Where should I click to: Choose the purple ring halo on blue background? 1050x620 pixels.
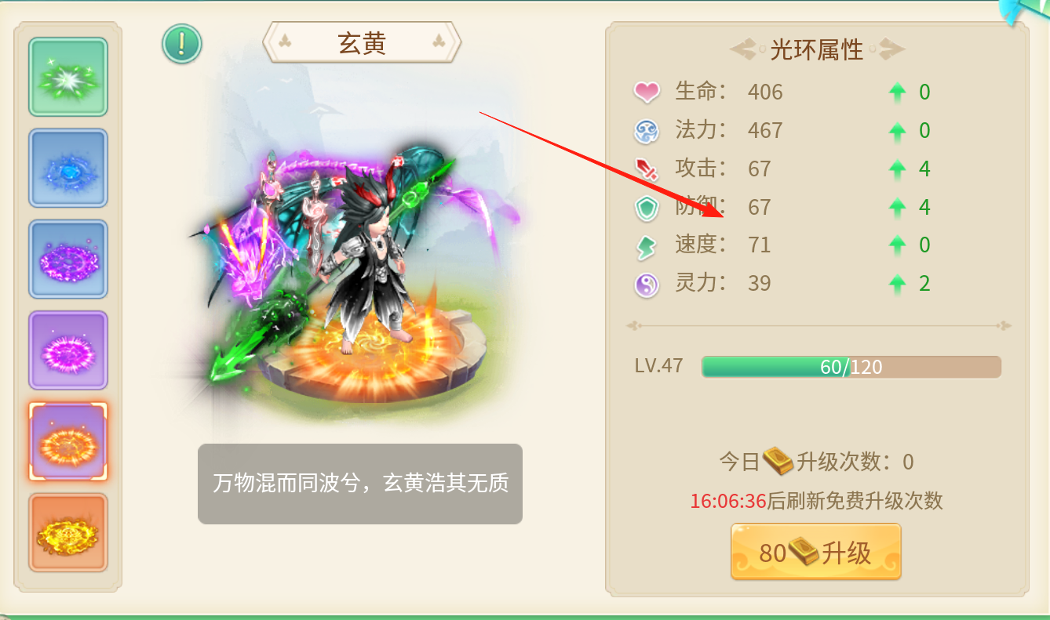click(x=68, y=259)
